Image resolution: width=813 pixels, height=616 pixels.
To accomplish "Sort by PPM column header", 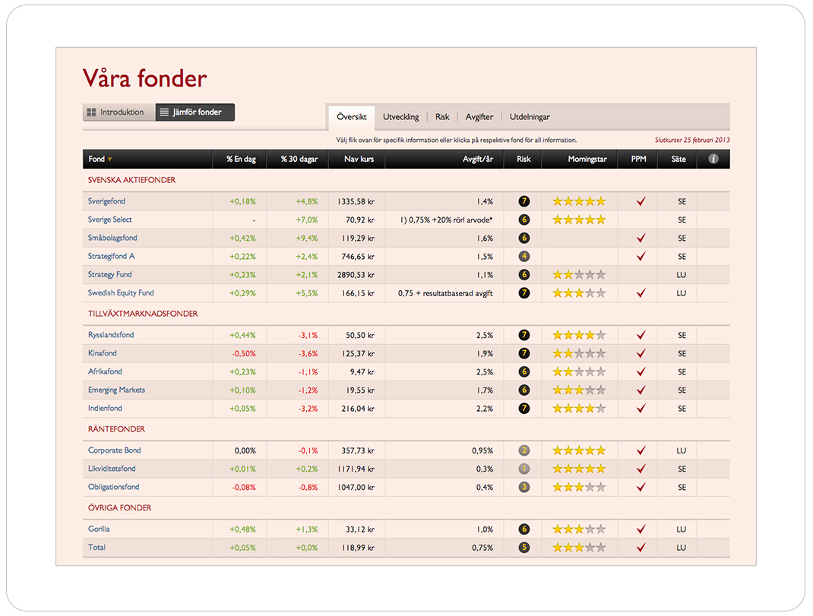I will click(639, 159).
